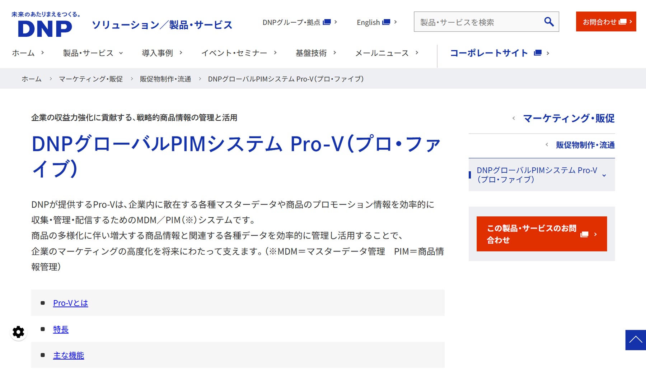Click ホーム in the breadcrumb
This screenshot has width=646, height=370.
[x=32, y=79]
